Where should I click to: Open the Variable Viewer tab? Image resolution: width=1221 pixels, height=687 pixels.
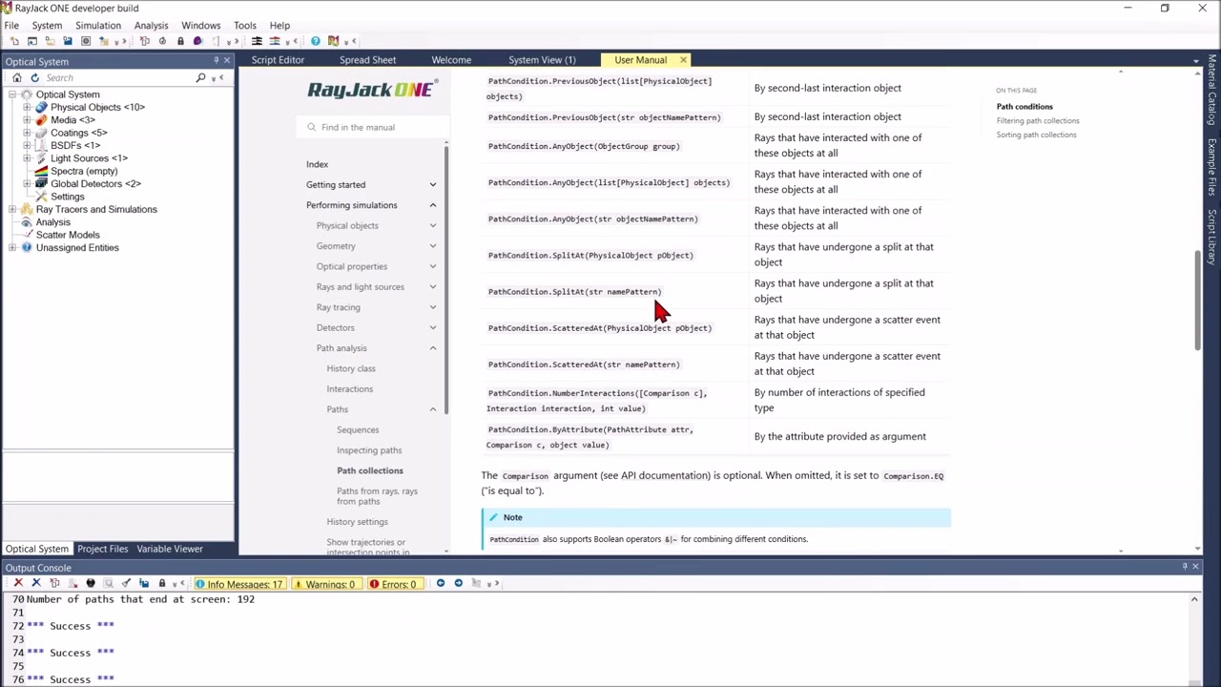(x=170, y=549)
